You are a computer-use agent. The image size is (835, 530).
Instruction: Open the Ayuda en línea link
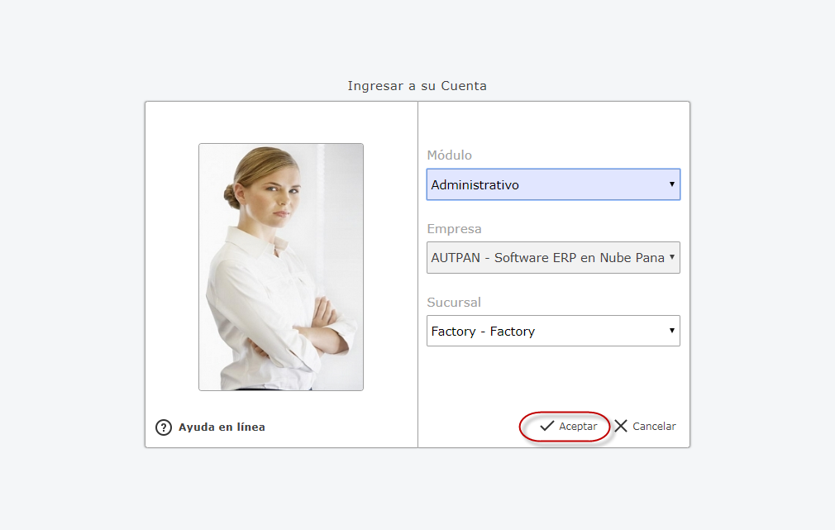[x=222, y=427]
